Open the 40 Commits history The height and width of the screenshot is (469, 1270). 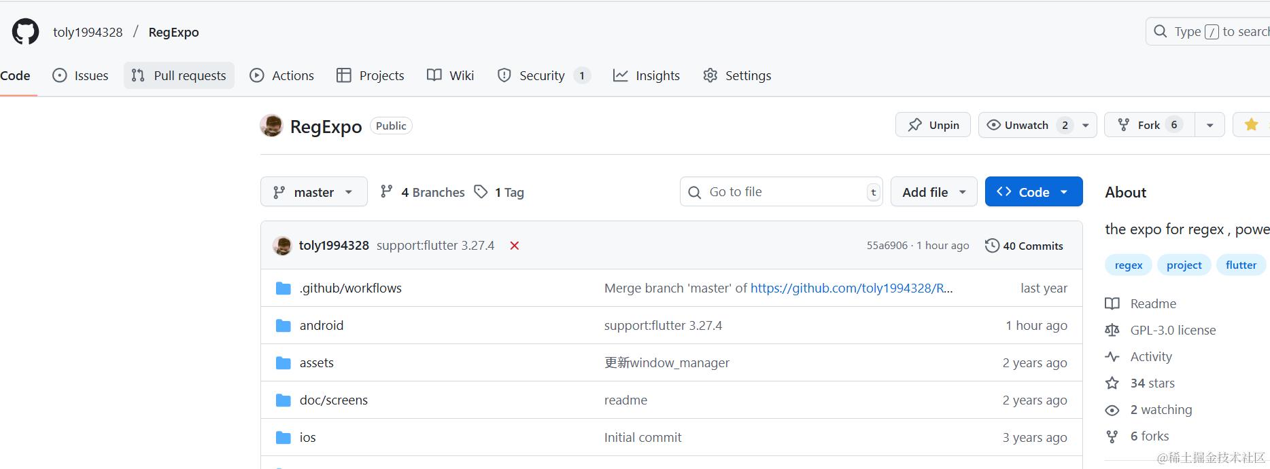point(1024,246)
